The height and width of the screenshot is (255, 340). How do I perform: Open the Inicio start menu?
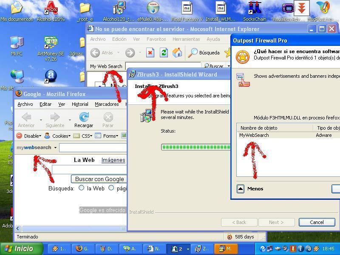tap(21, 249)
